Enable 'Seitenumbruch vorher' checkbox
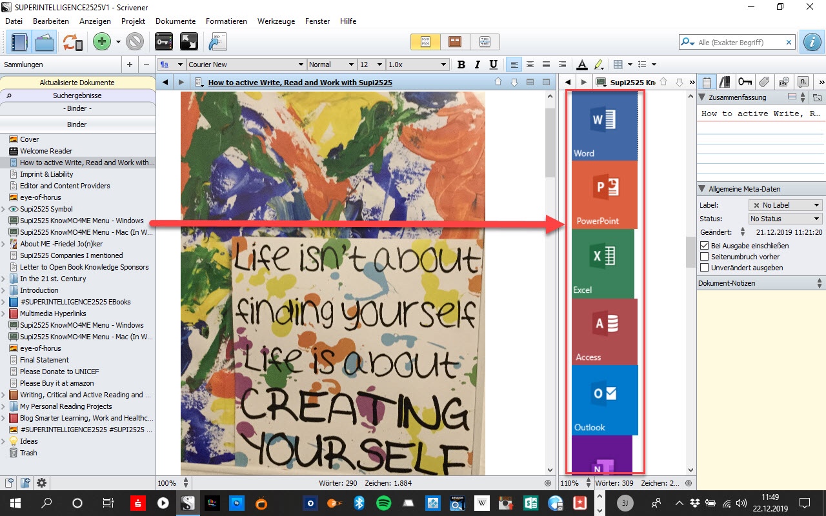 point(704,257)
